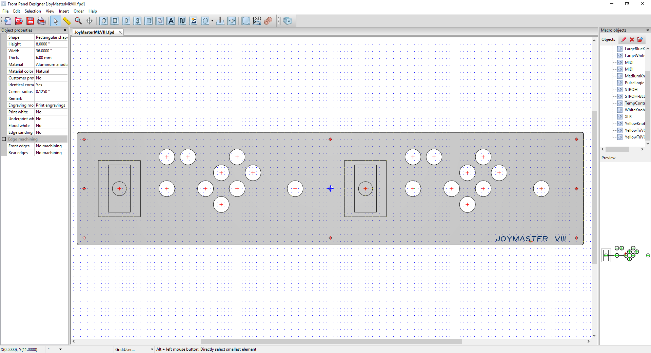This screenshot has width=651, height=353.
Task: Click the printer icon in toolbar
Action: (x=41, y=21)
